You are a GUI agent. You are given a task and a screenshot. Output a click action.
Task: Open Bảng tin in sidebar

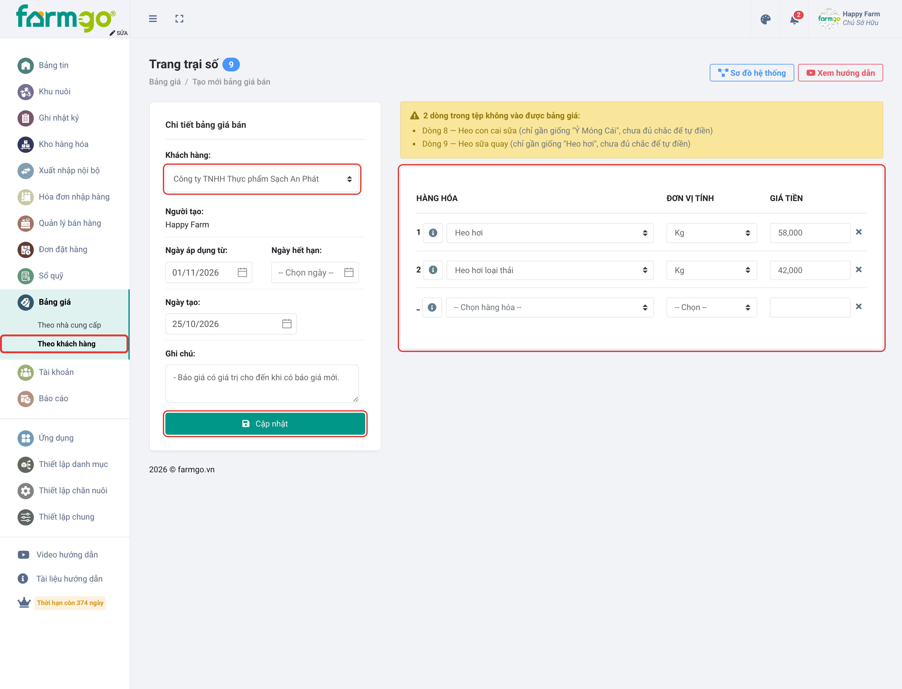point(53,65)
